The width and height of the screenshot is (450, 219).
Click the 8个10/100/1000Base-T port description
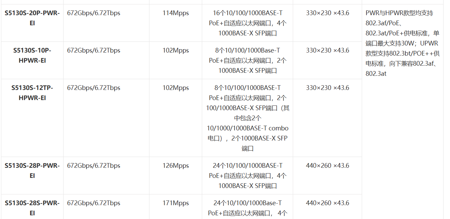[247, 61]
